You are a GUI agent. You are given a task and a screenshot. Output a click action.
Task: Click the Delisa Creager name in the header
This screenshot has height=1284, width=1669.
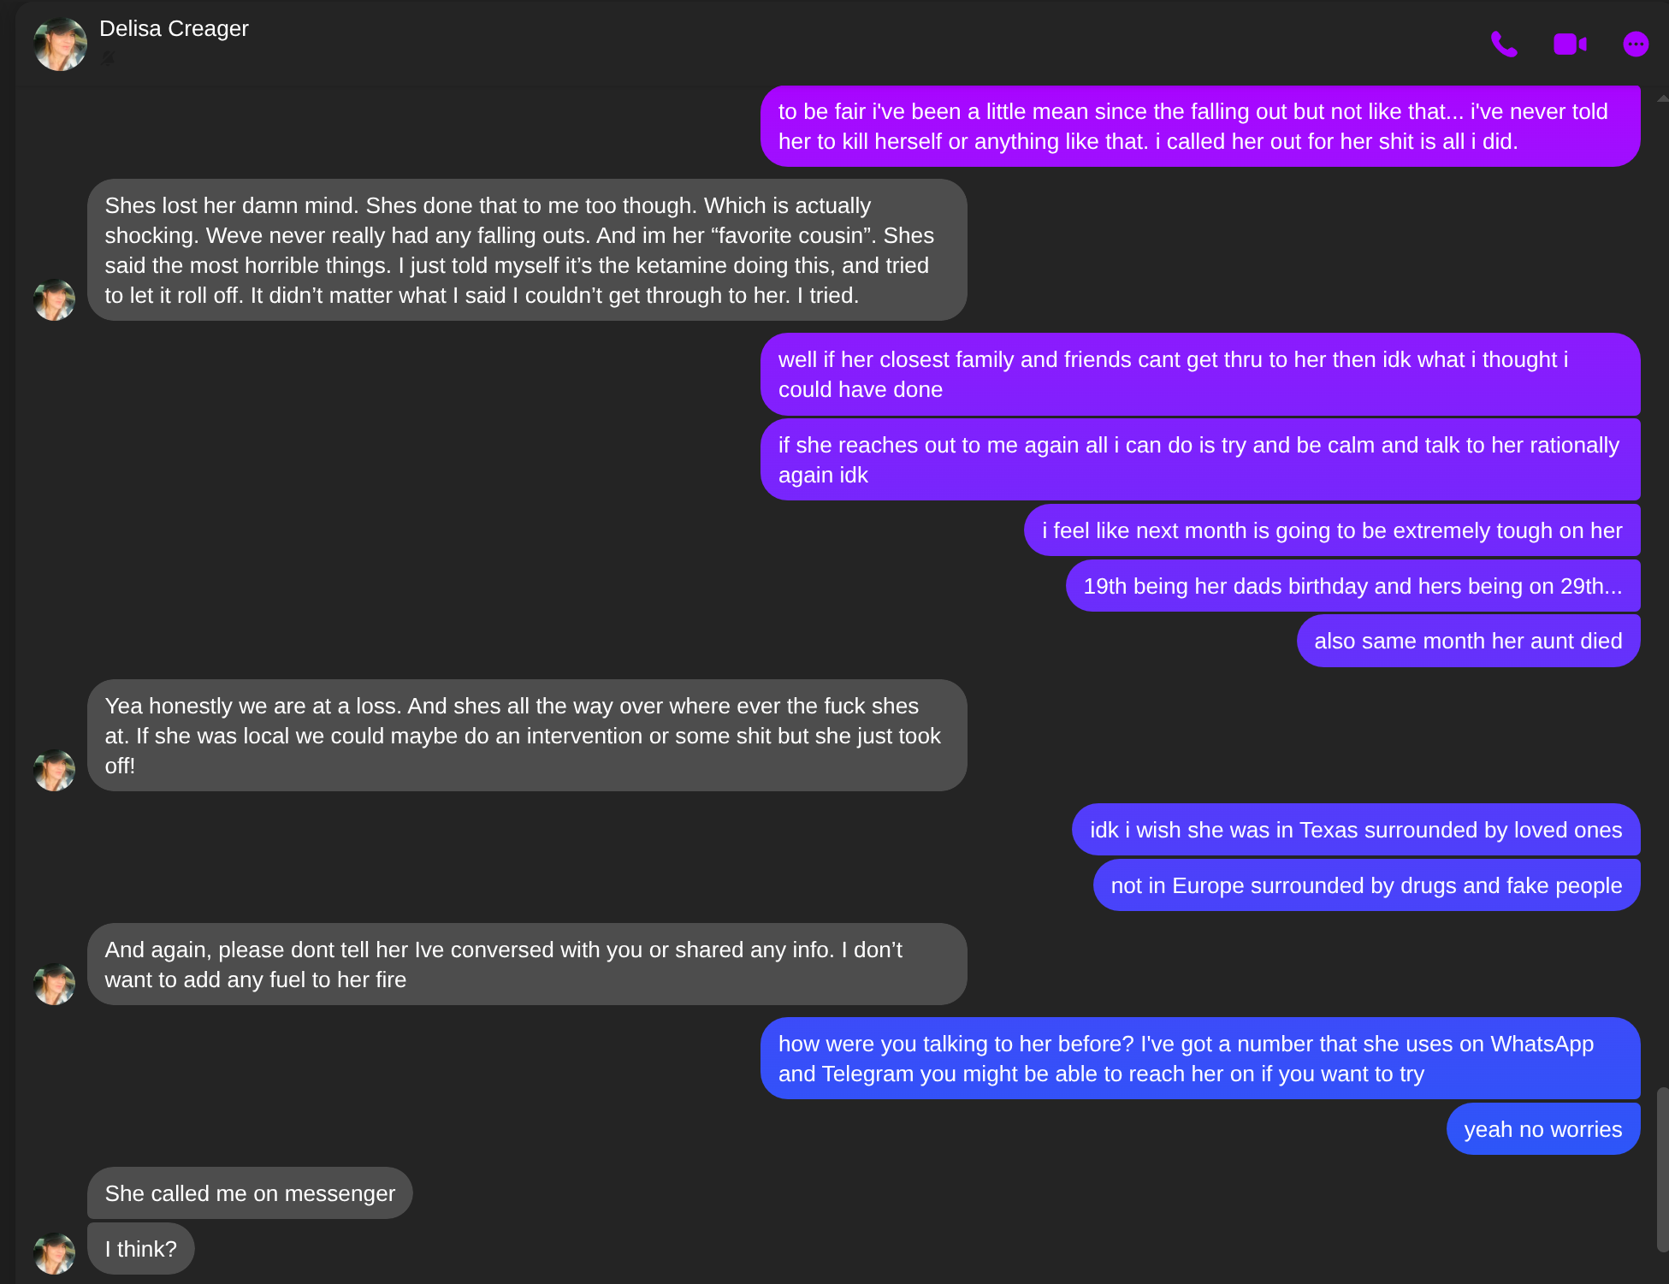point(174,29)
